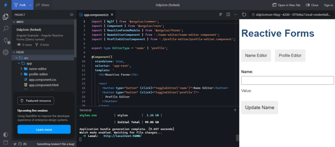
Task: Click the HTML5 icon of app.component.html
Action: (x=26, y=85)
